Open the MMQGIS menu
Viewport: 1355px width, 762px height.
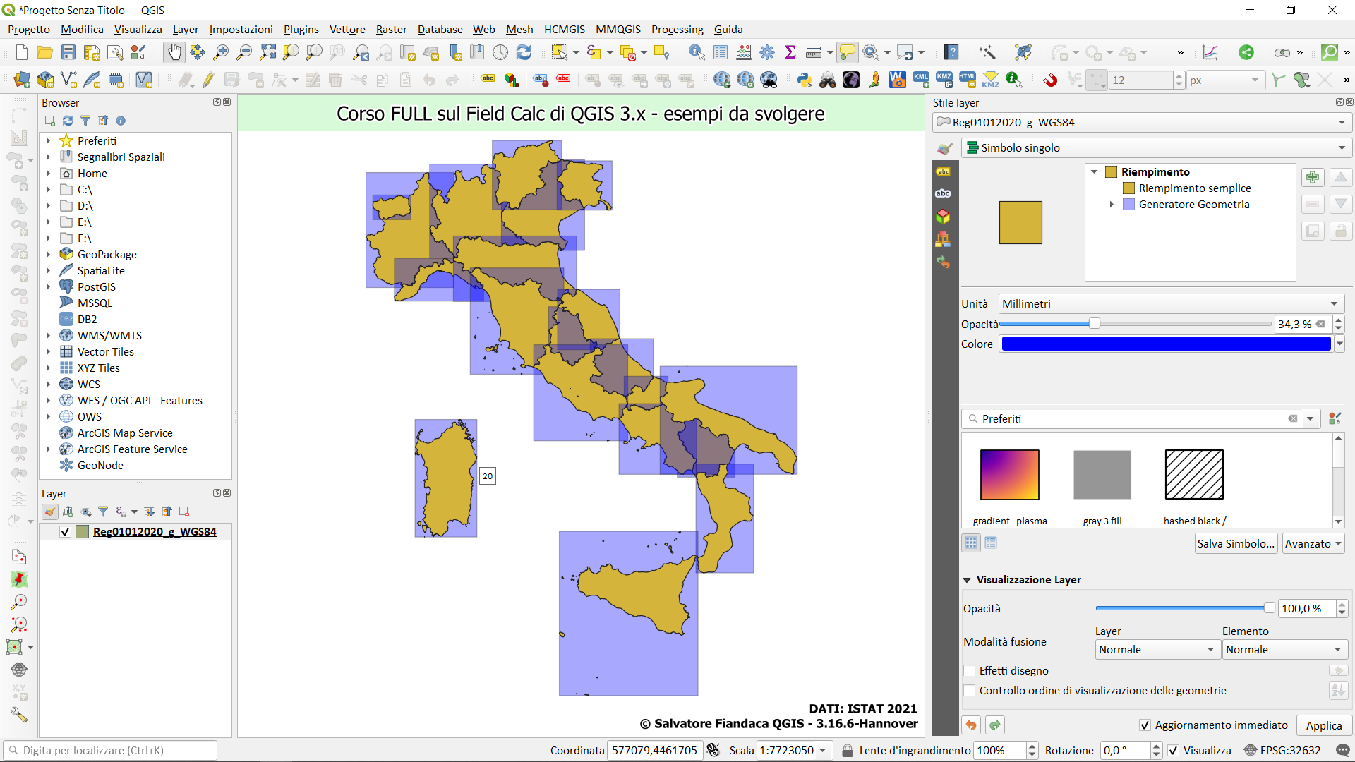point(618,29)
